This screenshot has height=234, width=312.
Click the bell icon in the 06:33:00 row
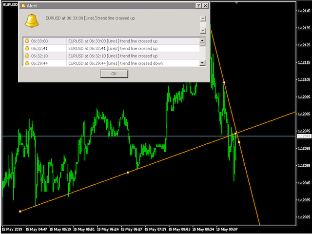pyautogui.click(x=27, y=41)
